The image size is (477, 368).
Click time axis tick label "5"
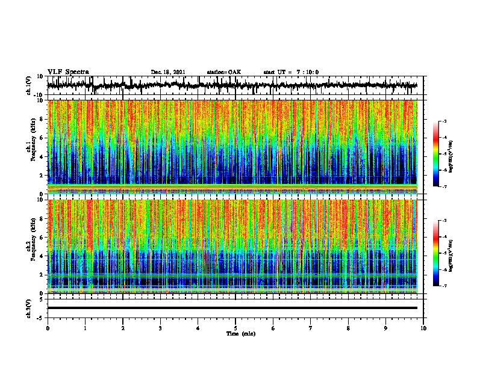tap(235, 328)
